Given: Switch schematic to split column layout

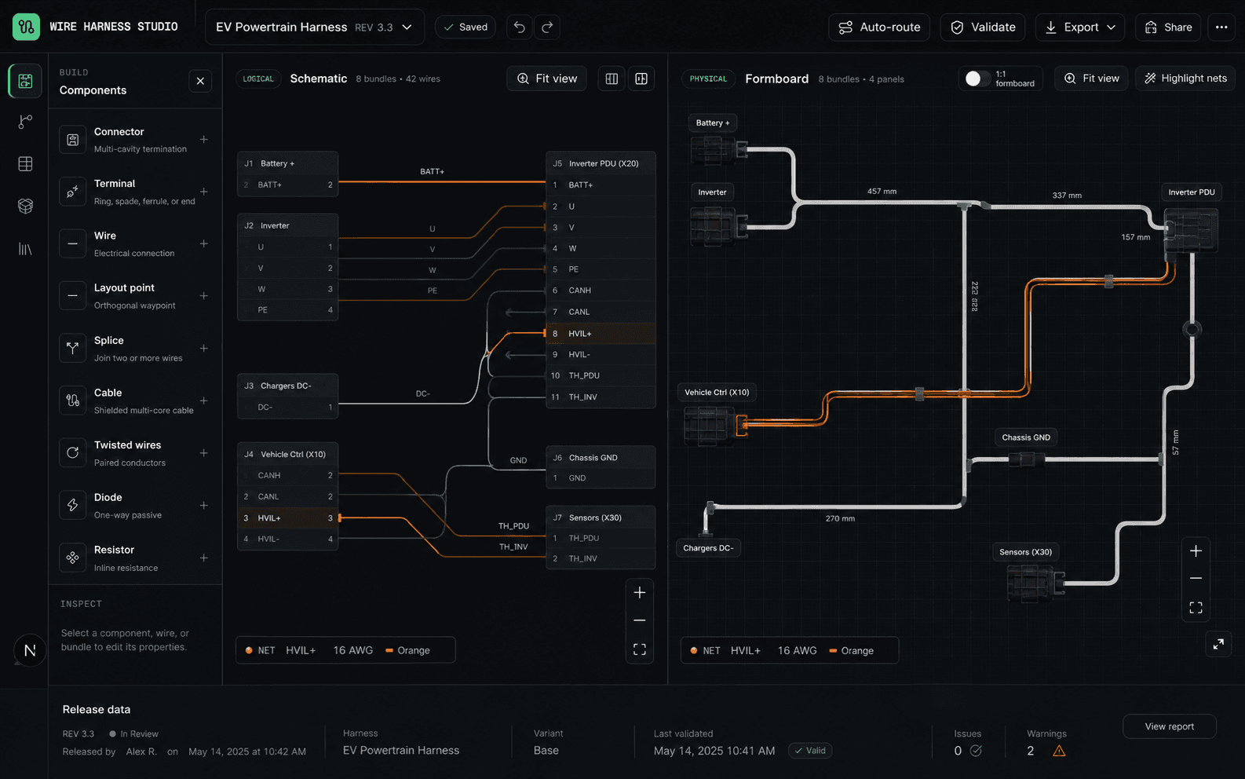Looking at the screenshot, I should pos(612,79).
